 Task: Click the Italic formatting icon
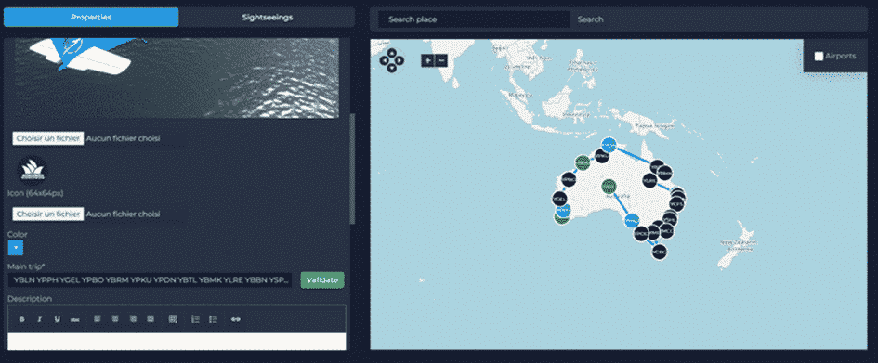(x=39, y=318)
